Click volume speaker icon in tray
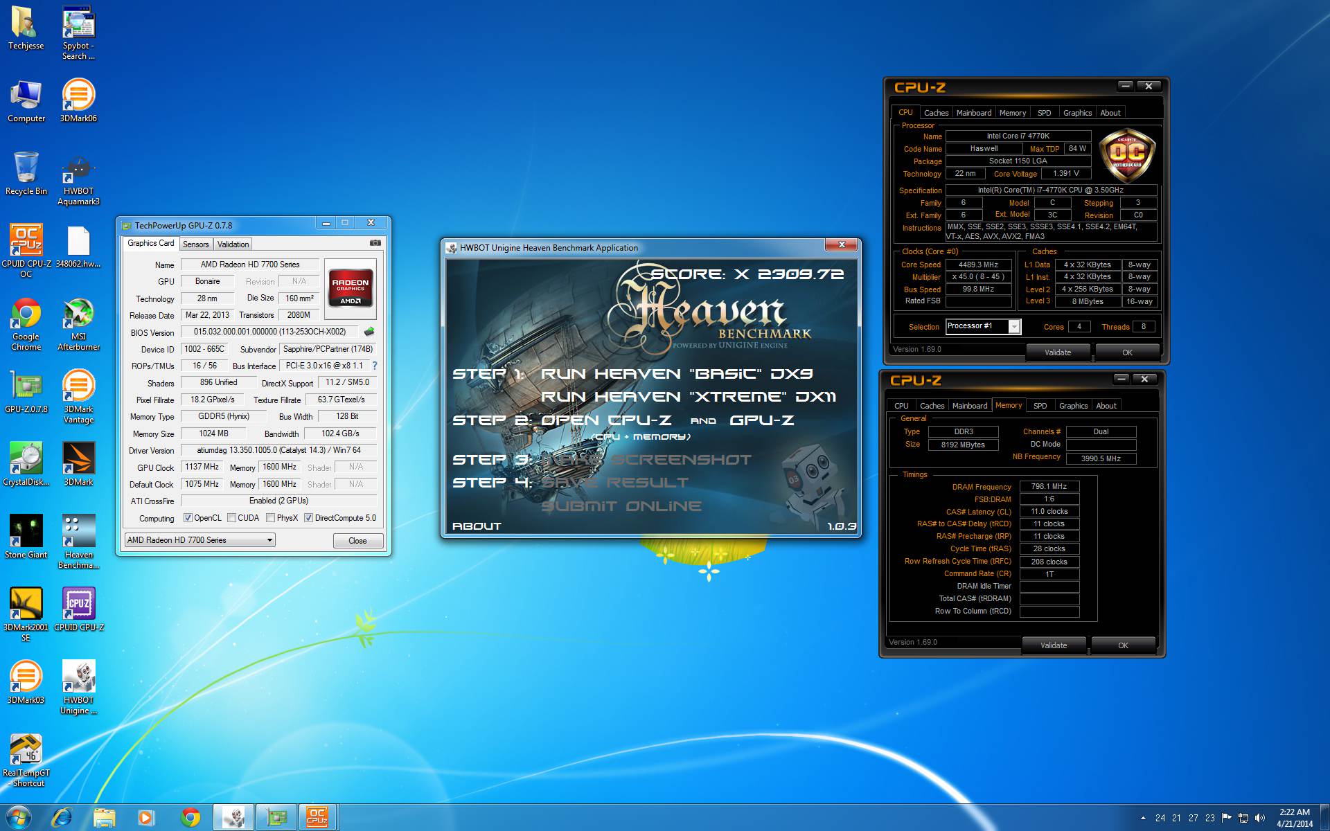The width and height of the screenshot is (1330, 831). [x=1259, y=818]
